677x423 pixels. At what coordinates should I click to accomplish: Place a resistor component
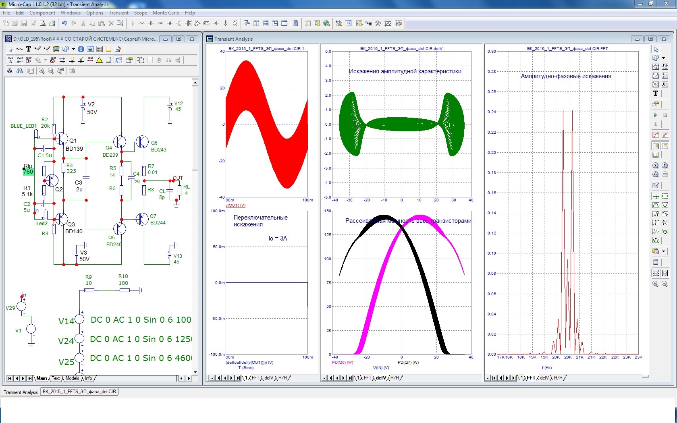coord(142,23)
